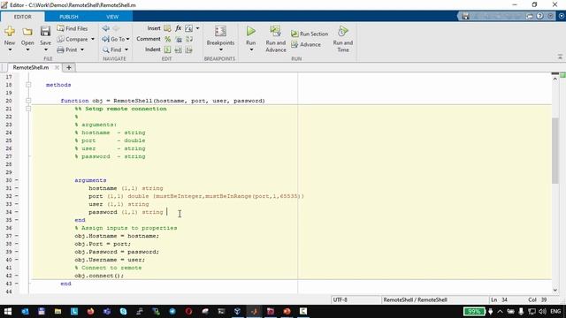Click the Print button
Image resolution: width=566 pixels, height=318 pixels.
pos(67,49)
